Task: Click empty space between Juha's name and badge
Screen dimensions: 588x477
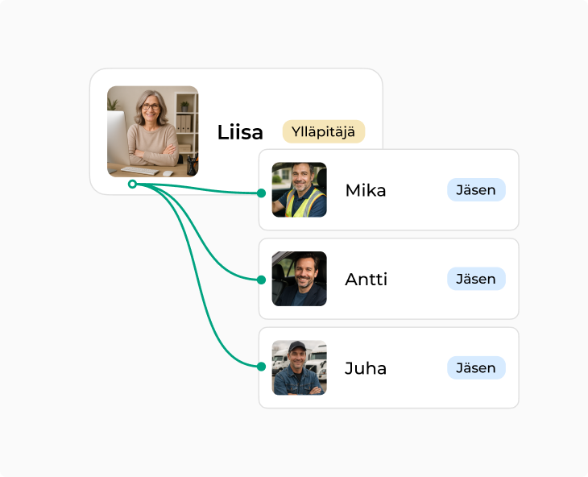Action: 416,367
